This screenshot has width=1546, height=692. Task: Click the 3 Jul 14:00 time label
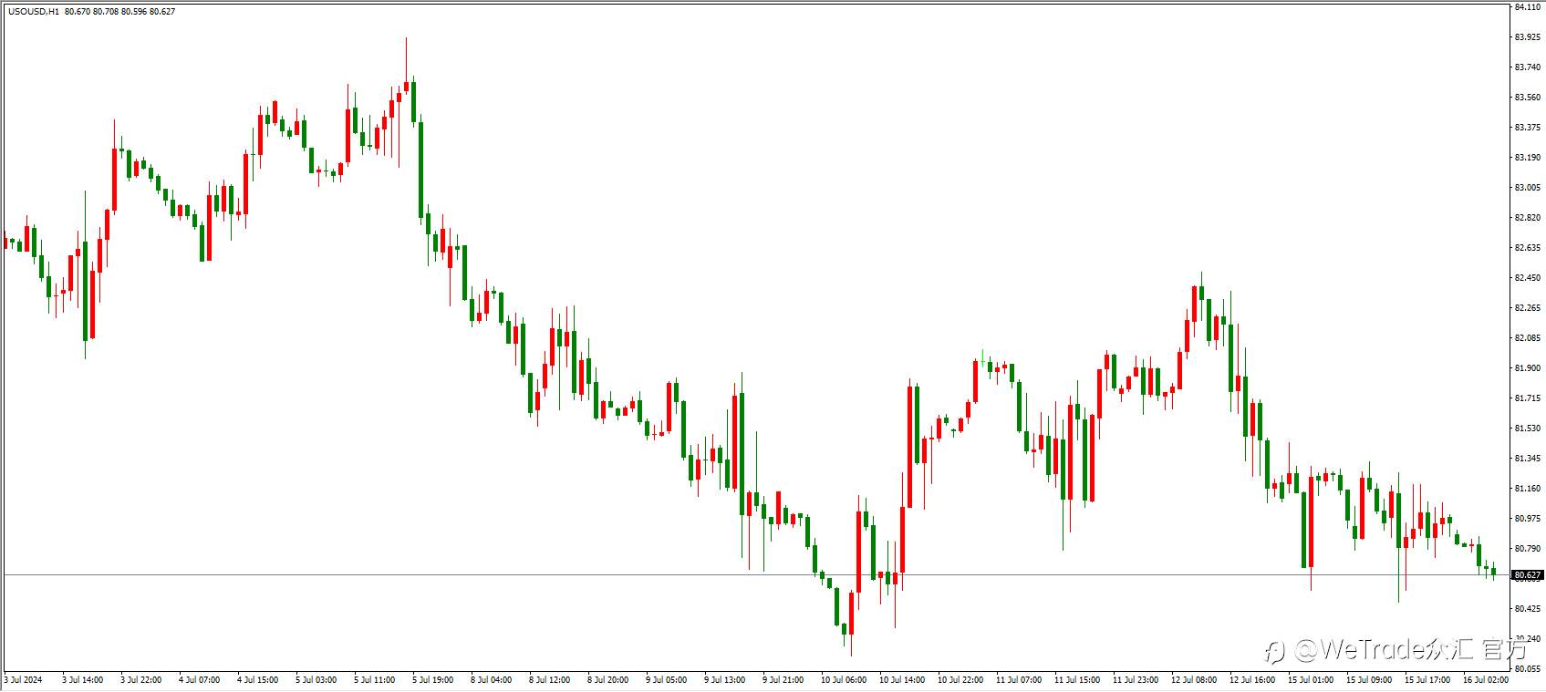82,680
